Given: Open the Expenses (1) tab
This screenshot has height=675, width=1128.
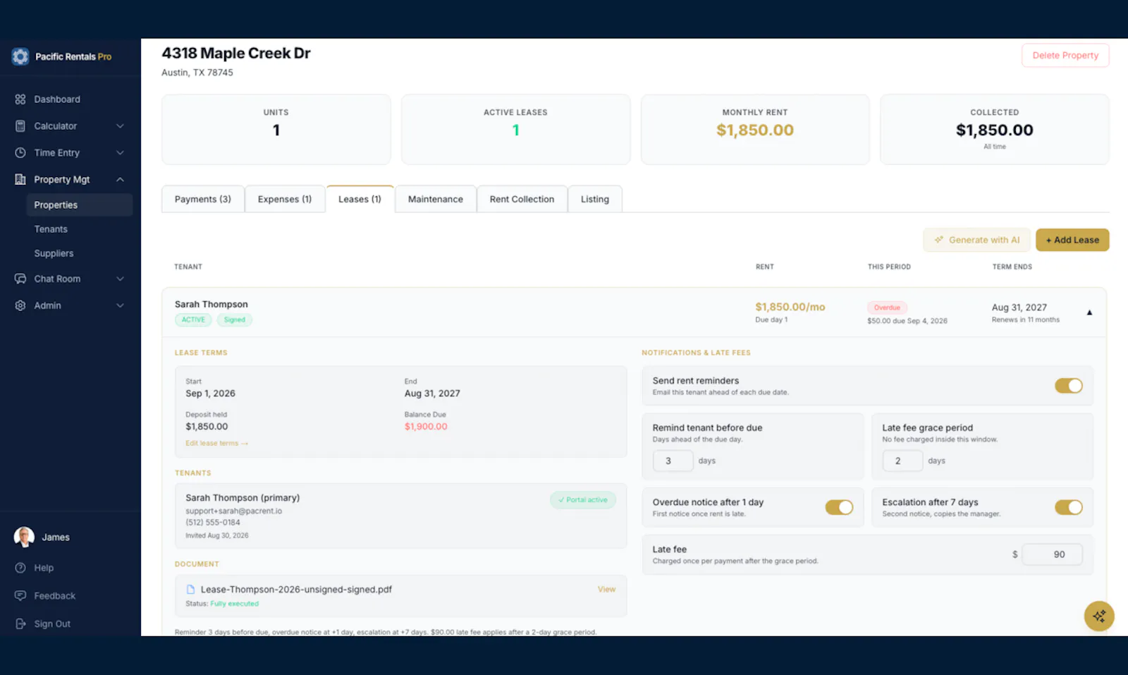Looking at the screenshot, I should pyautogui.click(x=285, y=200).
